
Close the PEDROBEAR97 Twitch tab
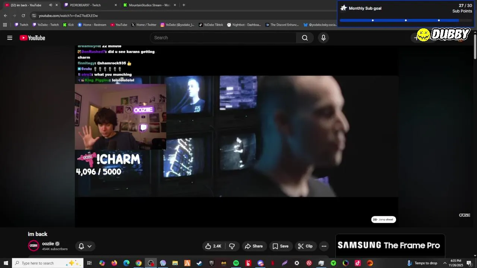coord(116,5)
